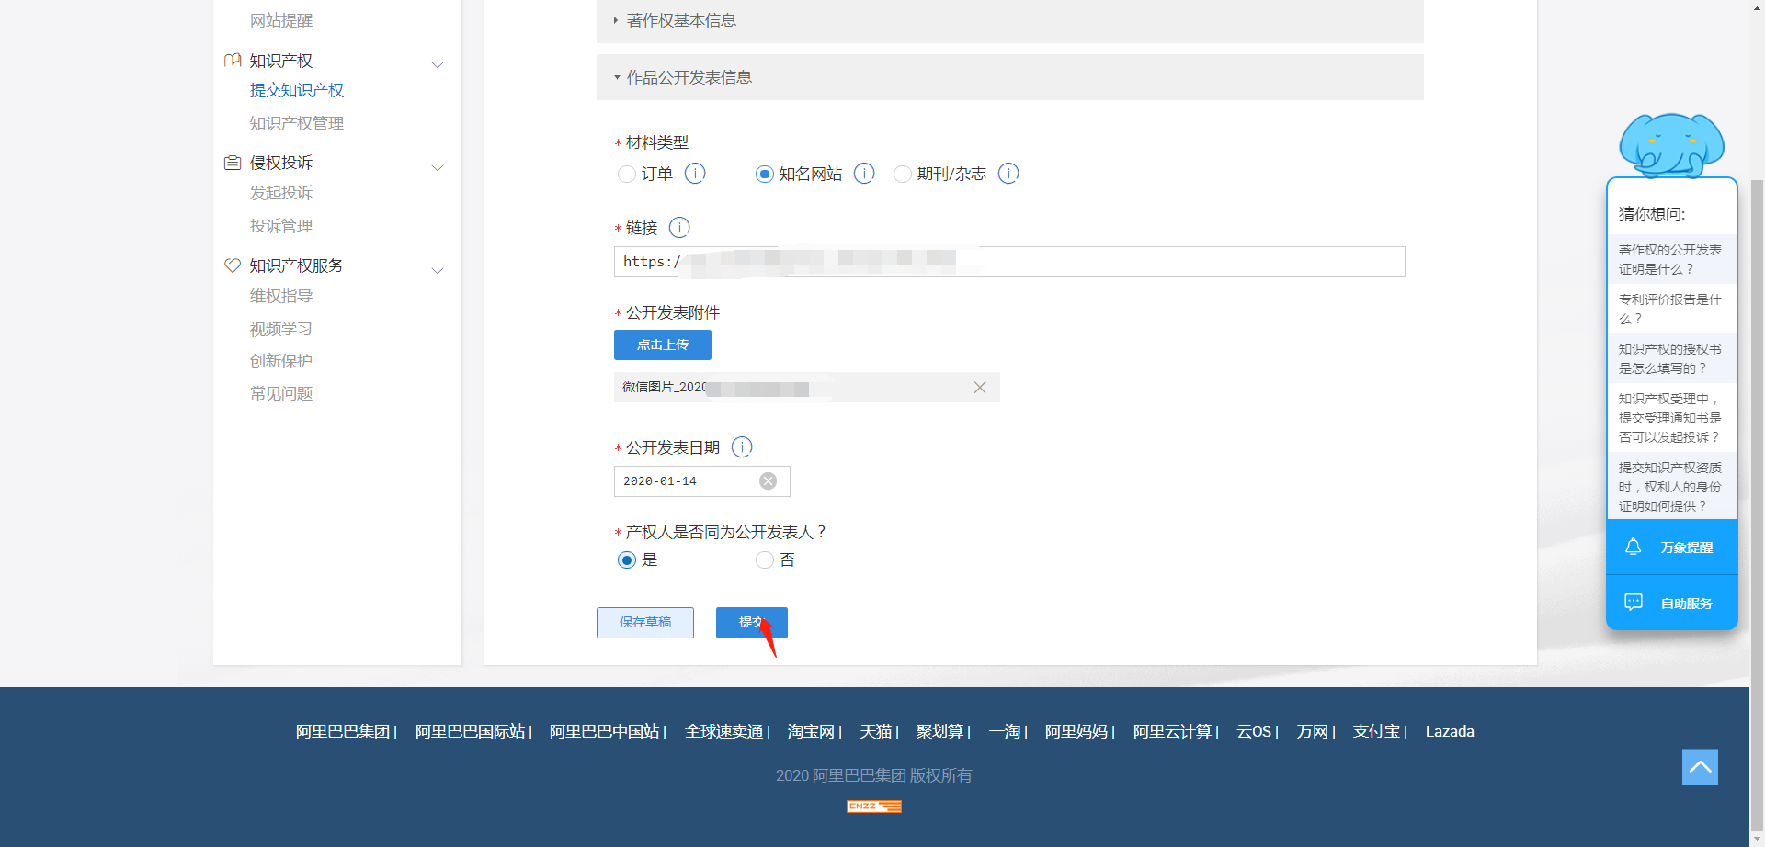The height and width of the screenshot is (847, 1765).
Task: Remove the uploaded 微信图片 attachment
Action: 980,388
